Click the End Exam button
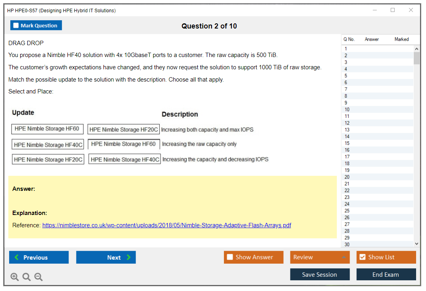Screen dimensions: 426x291 click(386, 274)
